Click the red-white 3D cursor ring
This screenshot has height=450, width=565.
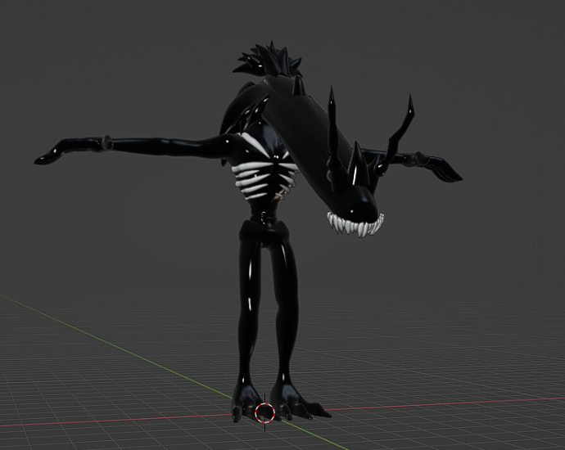pos(264,412)
